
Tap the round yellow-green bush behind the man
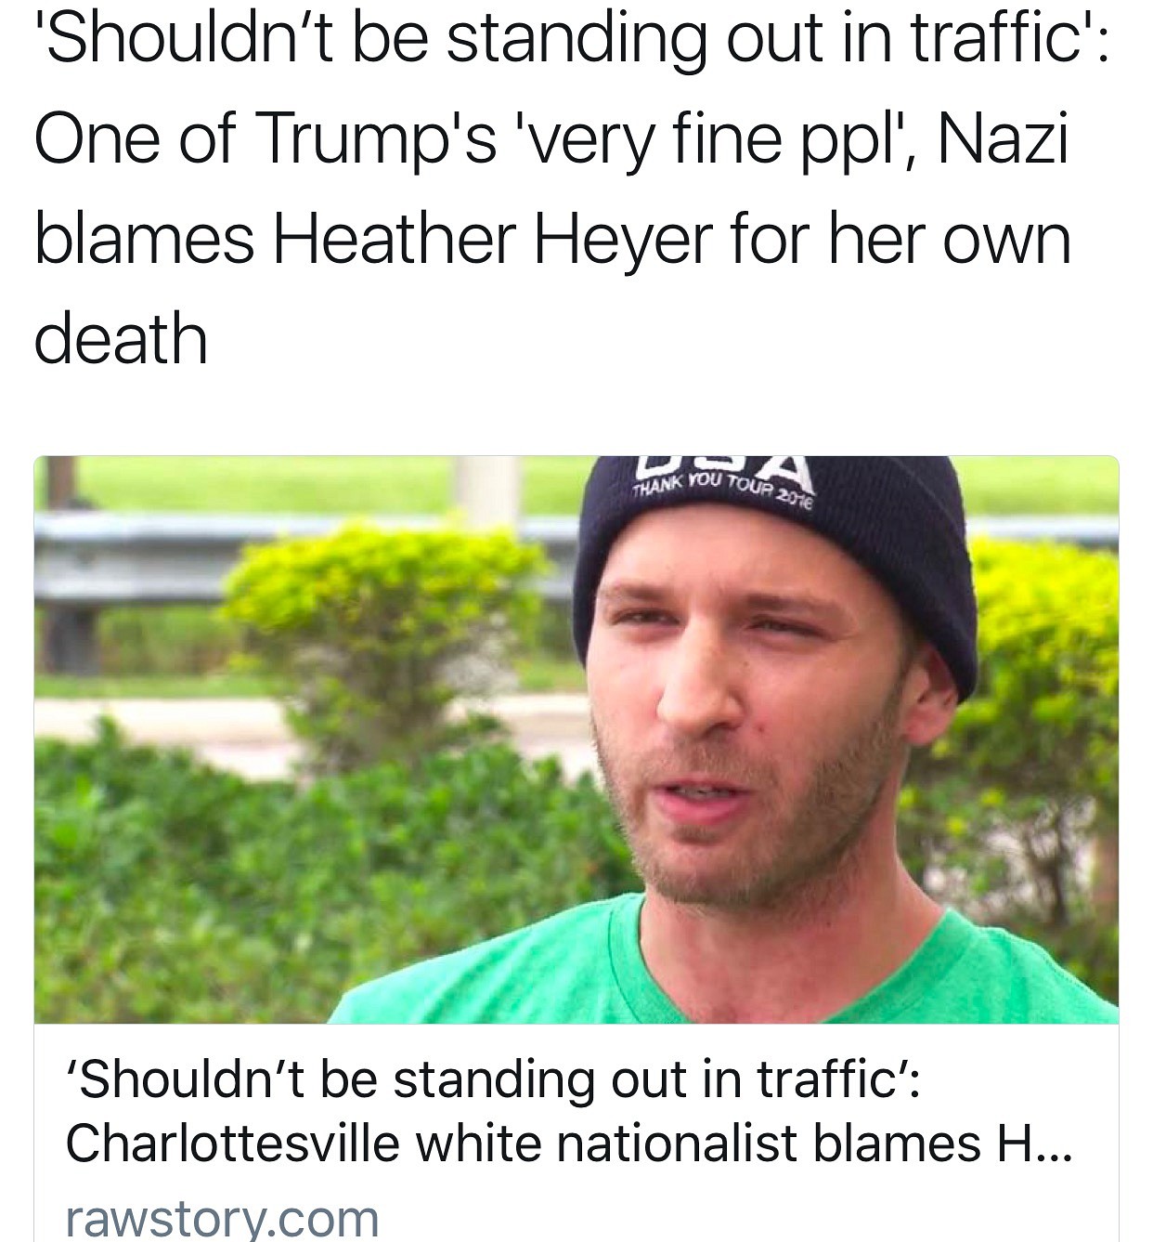pos(385,613)
